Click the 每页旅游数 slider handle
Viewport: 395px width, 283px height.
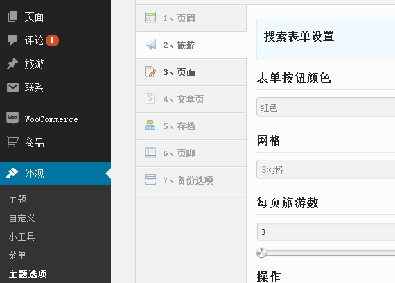[x=261, y=252]
